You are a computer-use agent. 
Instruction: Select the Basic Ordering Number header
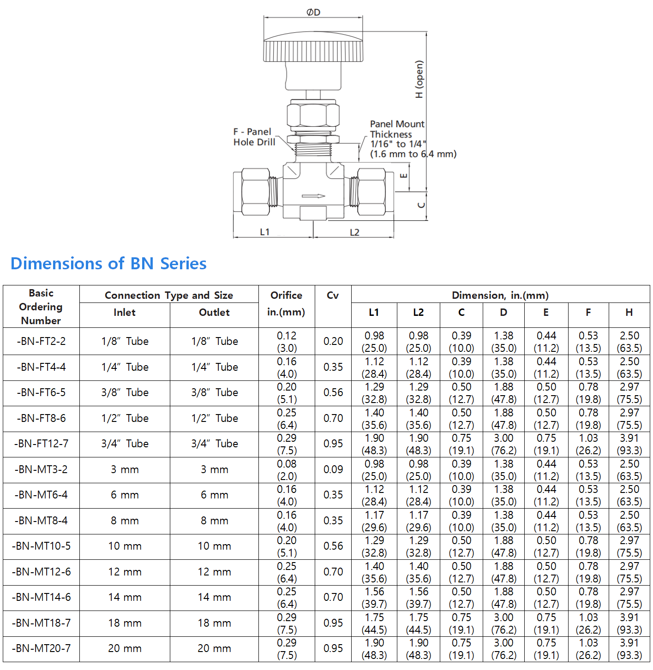tap(41, 307)
